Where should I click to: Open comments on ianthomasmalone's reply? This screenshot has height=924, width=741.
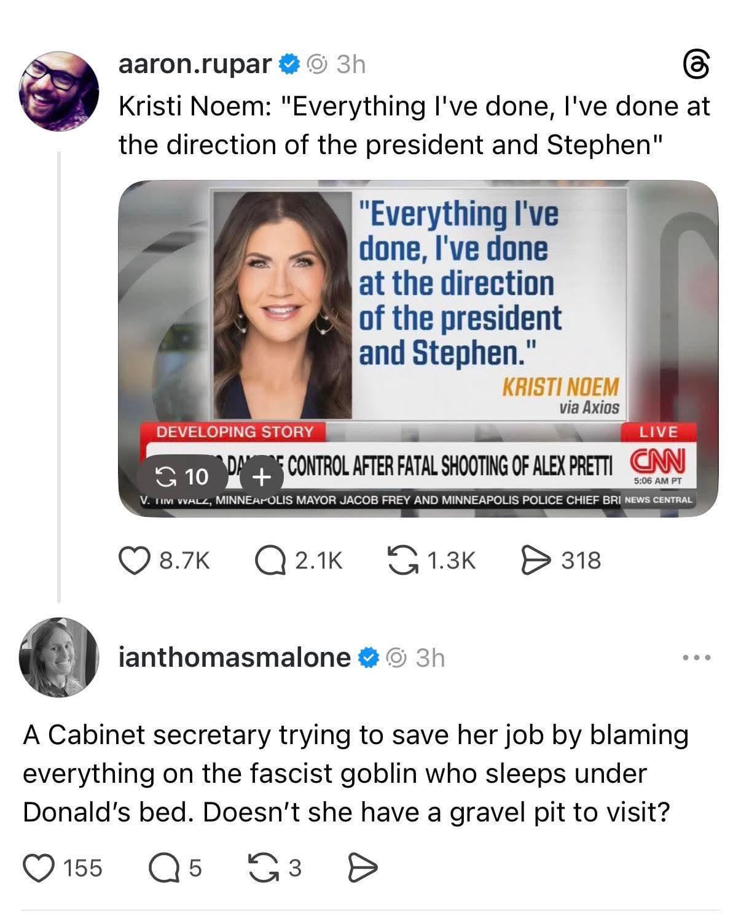coord(162,868)
